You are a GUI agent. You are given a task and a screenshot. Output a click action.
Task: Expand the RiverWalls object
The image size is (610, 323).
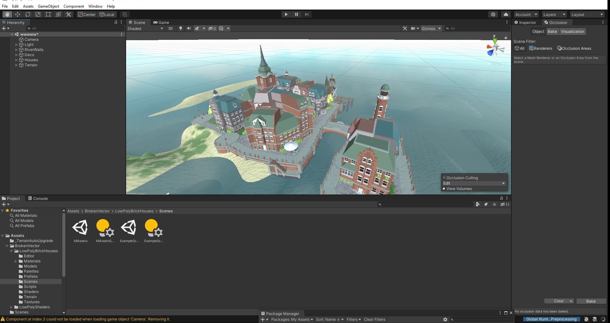click(16, 50)
